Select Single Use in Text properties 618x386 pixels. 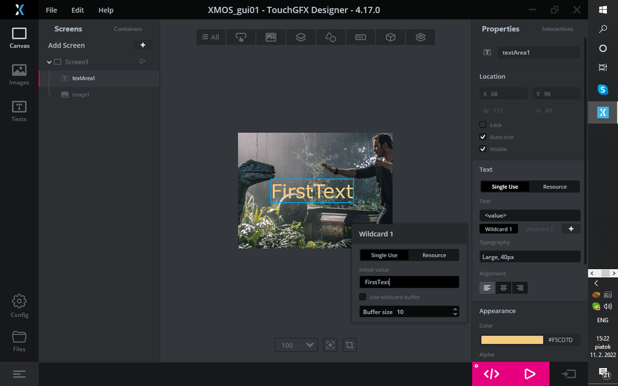point(505,187)
